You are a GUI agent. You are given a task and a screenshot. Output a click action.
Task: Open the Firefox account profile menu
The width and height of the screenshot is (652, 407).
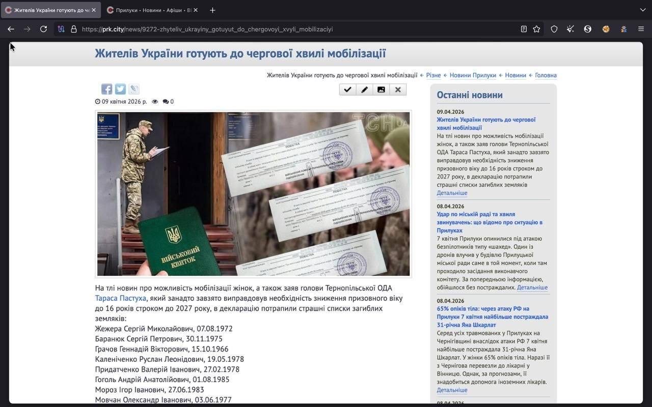tap(623, 29)
